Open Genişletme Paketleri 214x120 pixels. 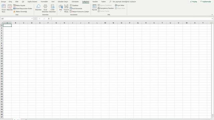click(106, 8)
